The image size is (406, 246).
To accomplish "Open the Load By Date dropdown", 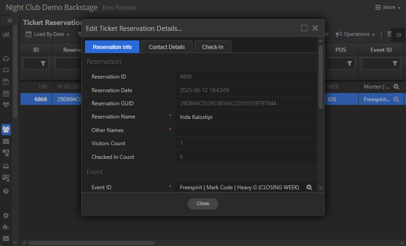I will [x=47, y=34].
